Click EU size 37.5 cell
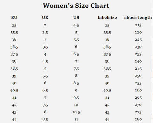153x123 pixels. (14, 54)
